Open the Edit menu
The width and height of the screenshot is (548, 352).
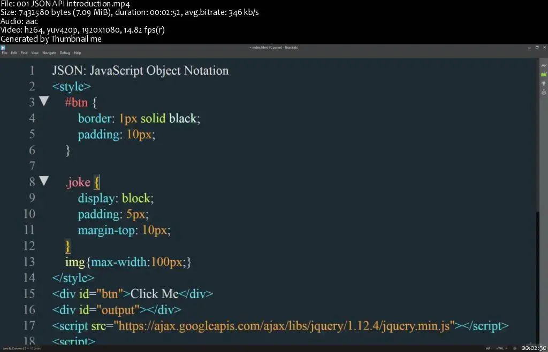(x=14, y=53)
